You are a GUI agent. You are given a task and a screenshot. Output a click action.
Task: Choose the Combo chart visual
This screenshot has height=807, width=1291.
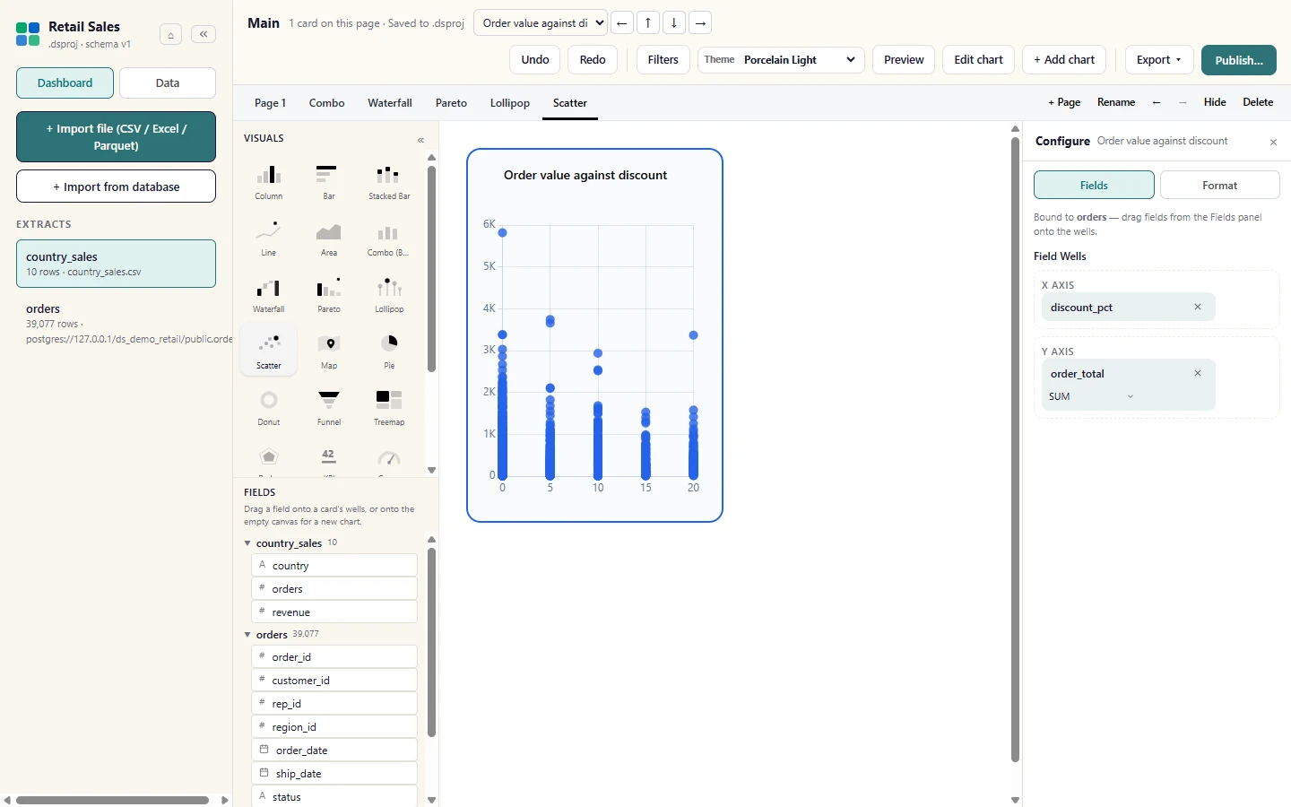click(x=389, y=239)
